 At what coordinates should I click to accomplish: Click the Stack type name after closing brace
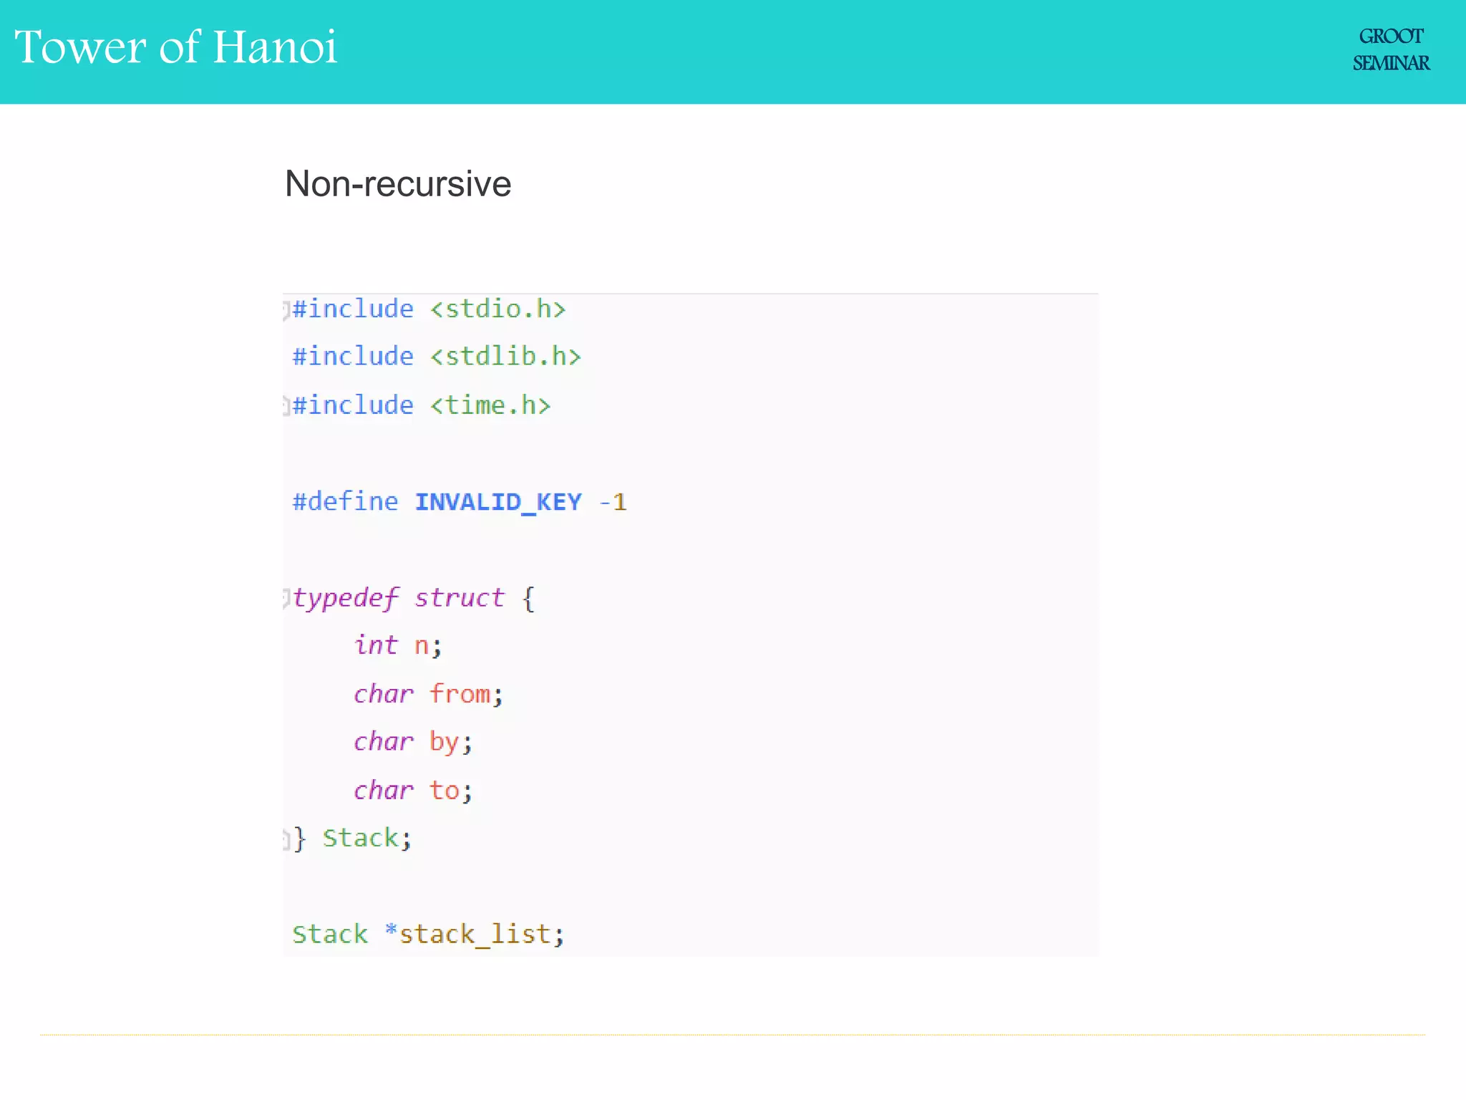pyautogui.click(x=360, y=838)
